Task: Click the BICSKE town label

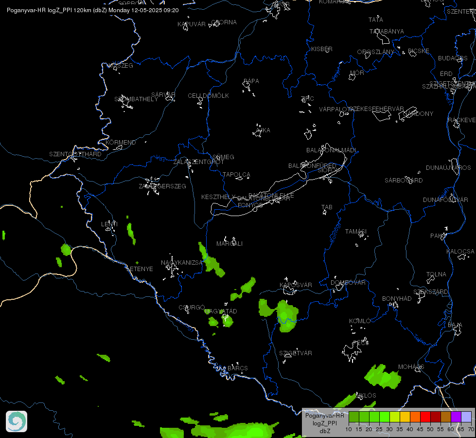Action: [x=419, y=51]
